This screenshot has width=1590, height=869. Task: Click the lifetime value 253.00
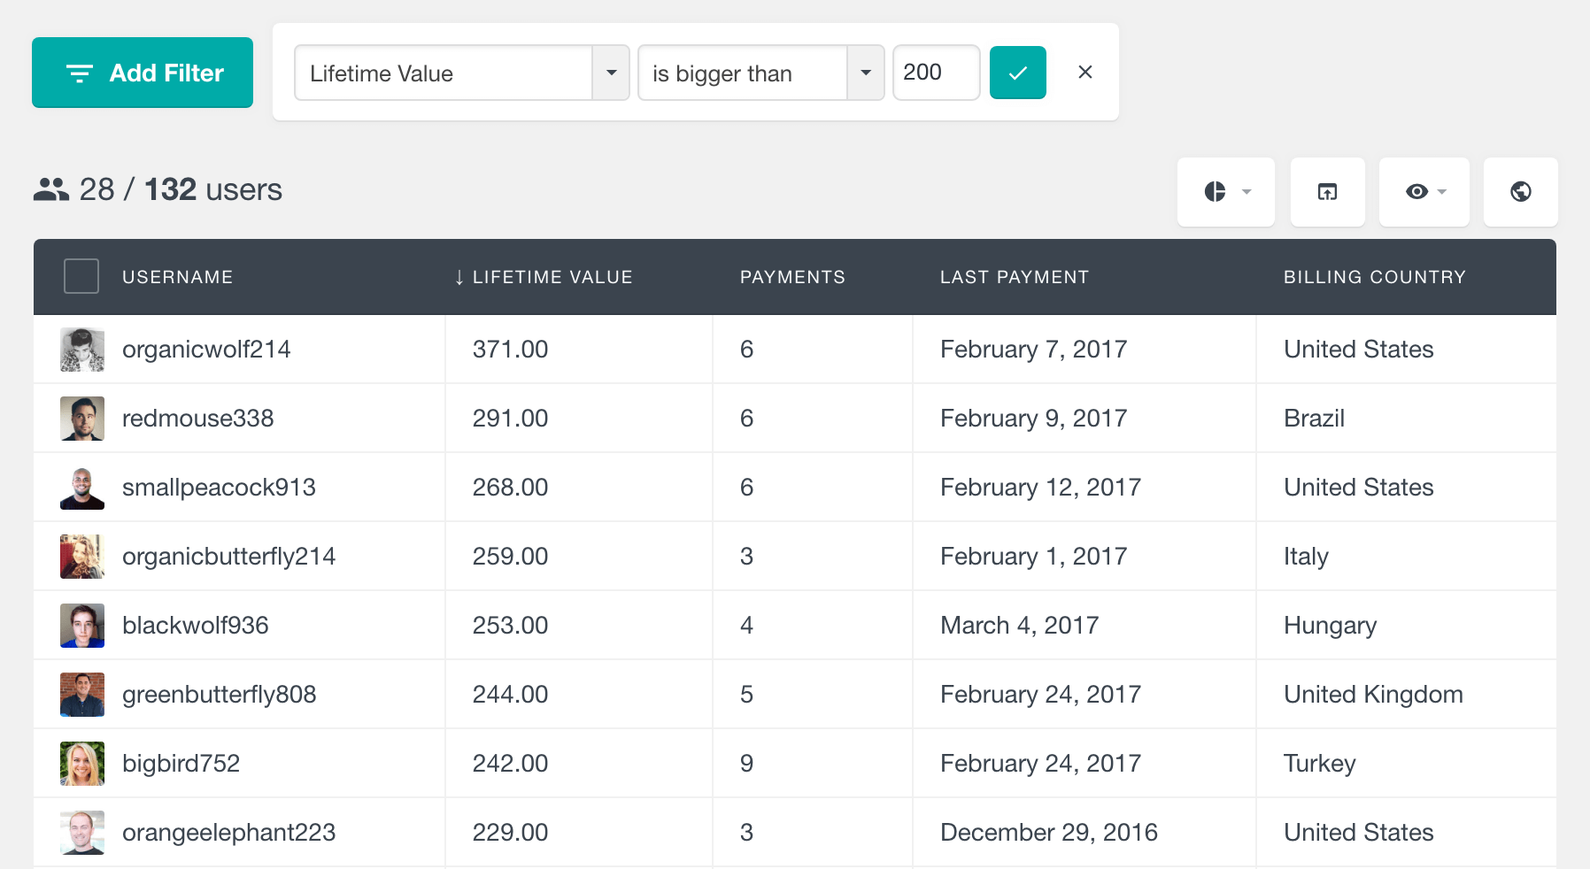pos(511,626)
